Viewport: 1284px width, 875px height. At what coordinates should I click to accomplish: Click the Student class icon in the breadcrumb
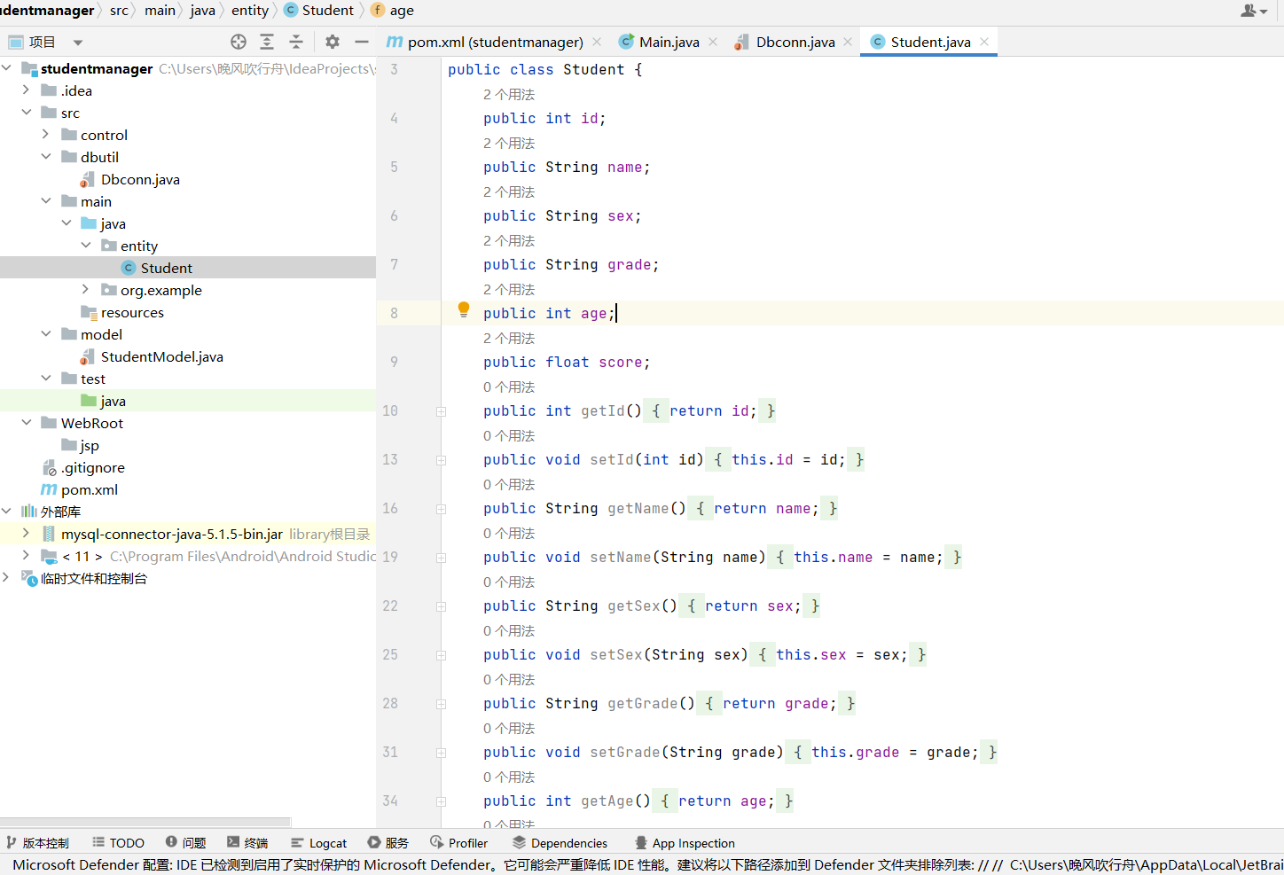pyautogui.click(x=291, y=10)
